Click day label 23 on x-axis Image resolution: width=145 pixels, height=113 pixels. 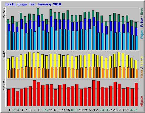102,110
